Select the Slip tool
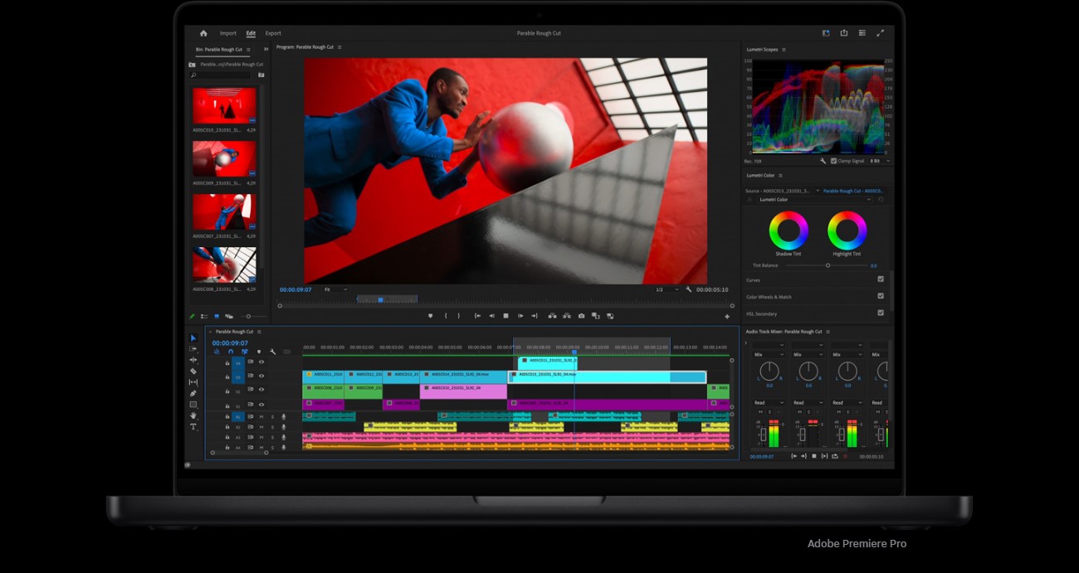This screenshot has width=1079, height=573. [x=193, y=382]
